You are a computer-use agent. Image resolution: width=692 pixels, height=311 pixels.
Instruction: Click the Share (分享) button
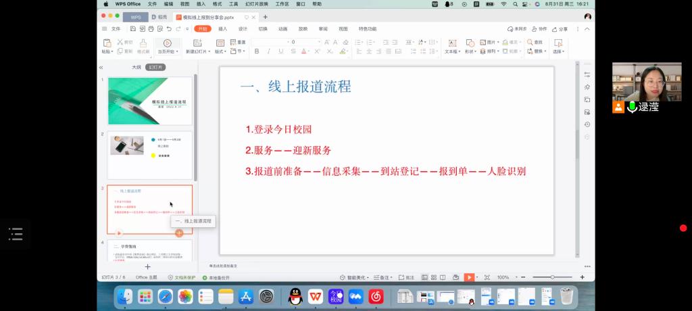click(560, 29)
